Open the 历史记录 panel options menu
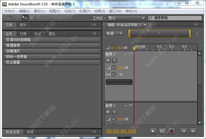 [x=94, y=131]
